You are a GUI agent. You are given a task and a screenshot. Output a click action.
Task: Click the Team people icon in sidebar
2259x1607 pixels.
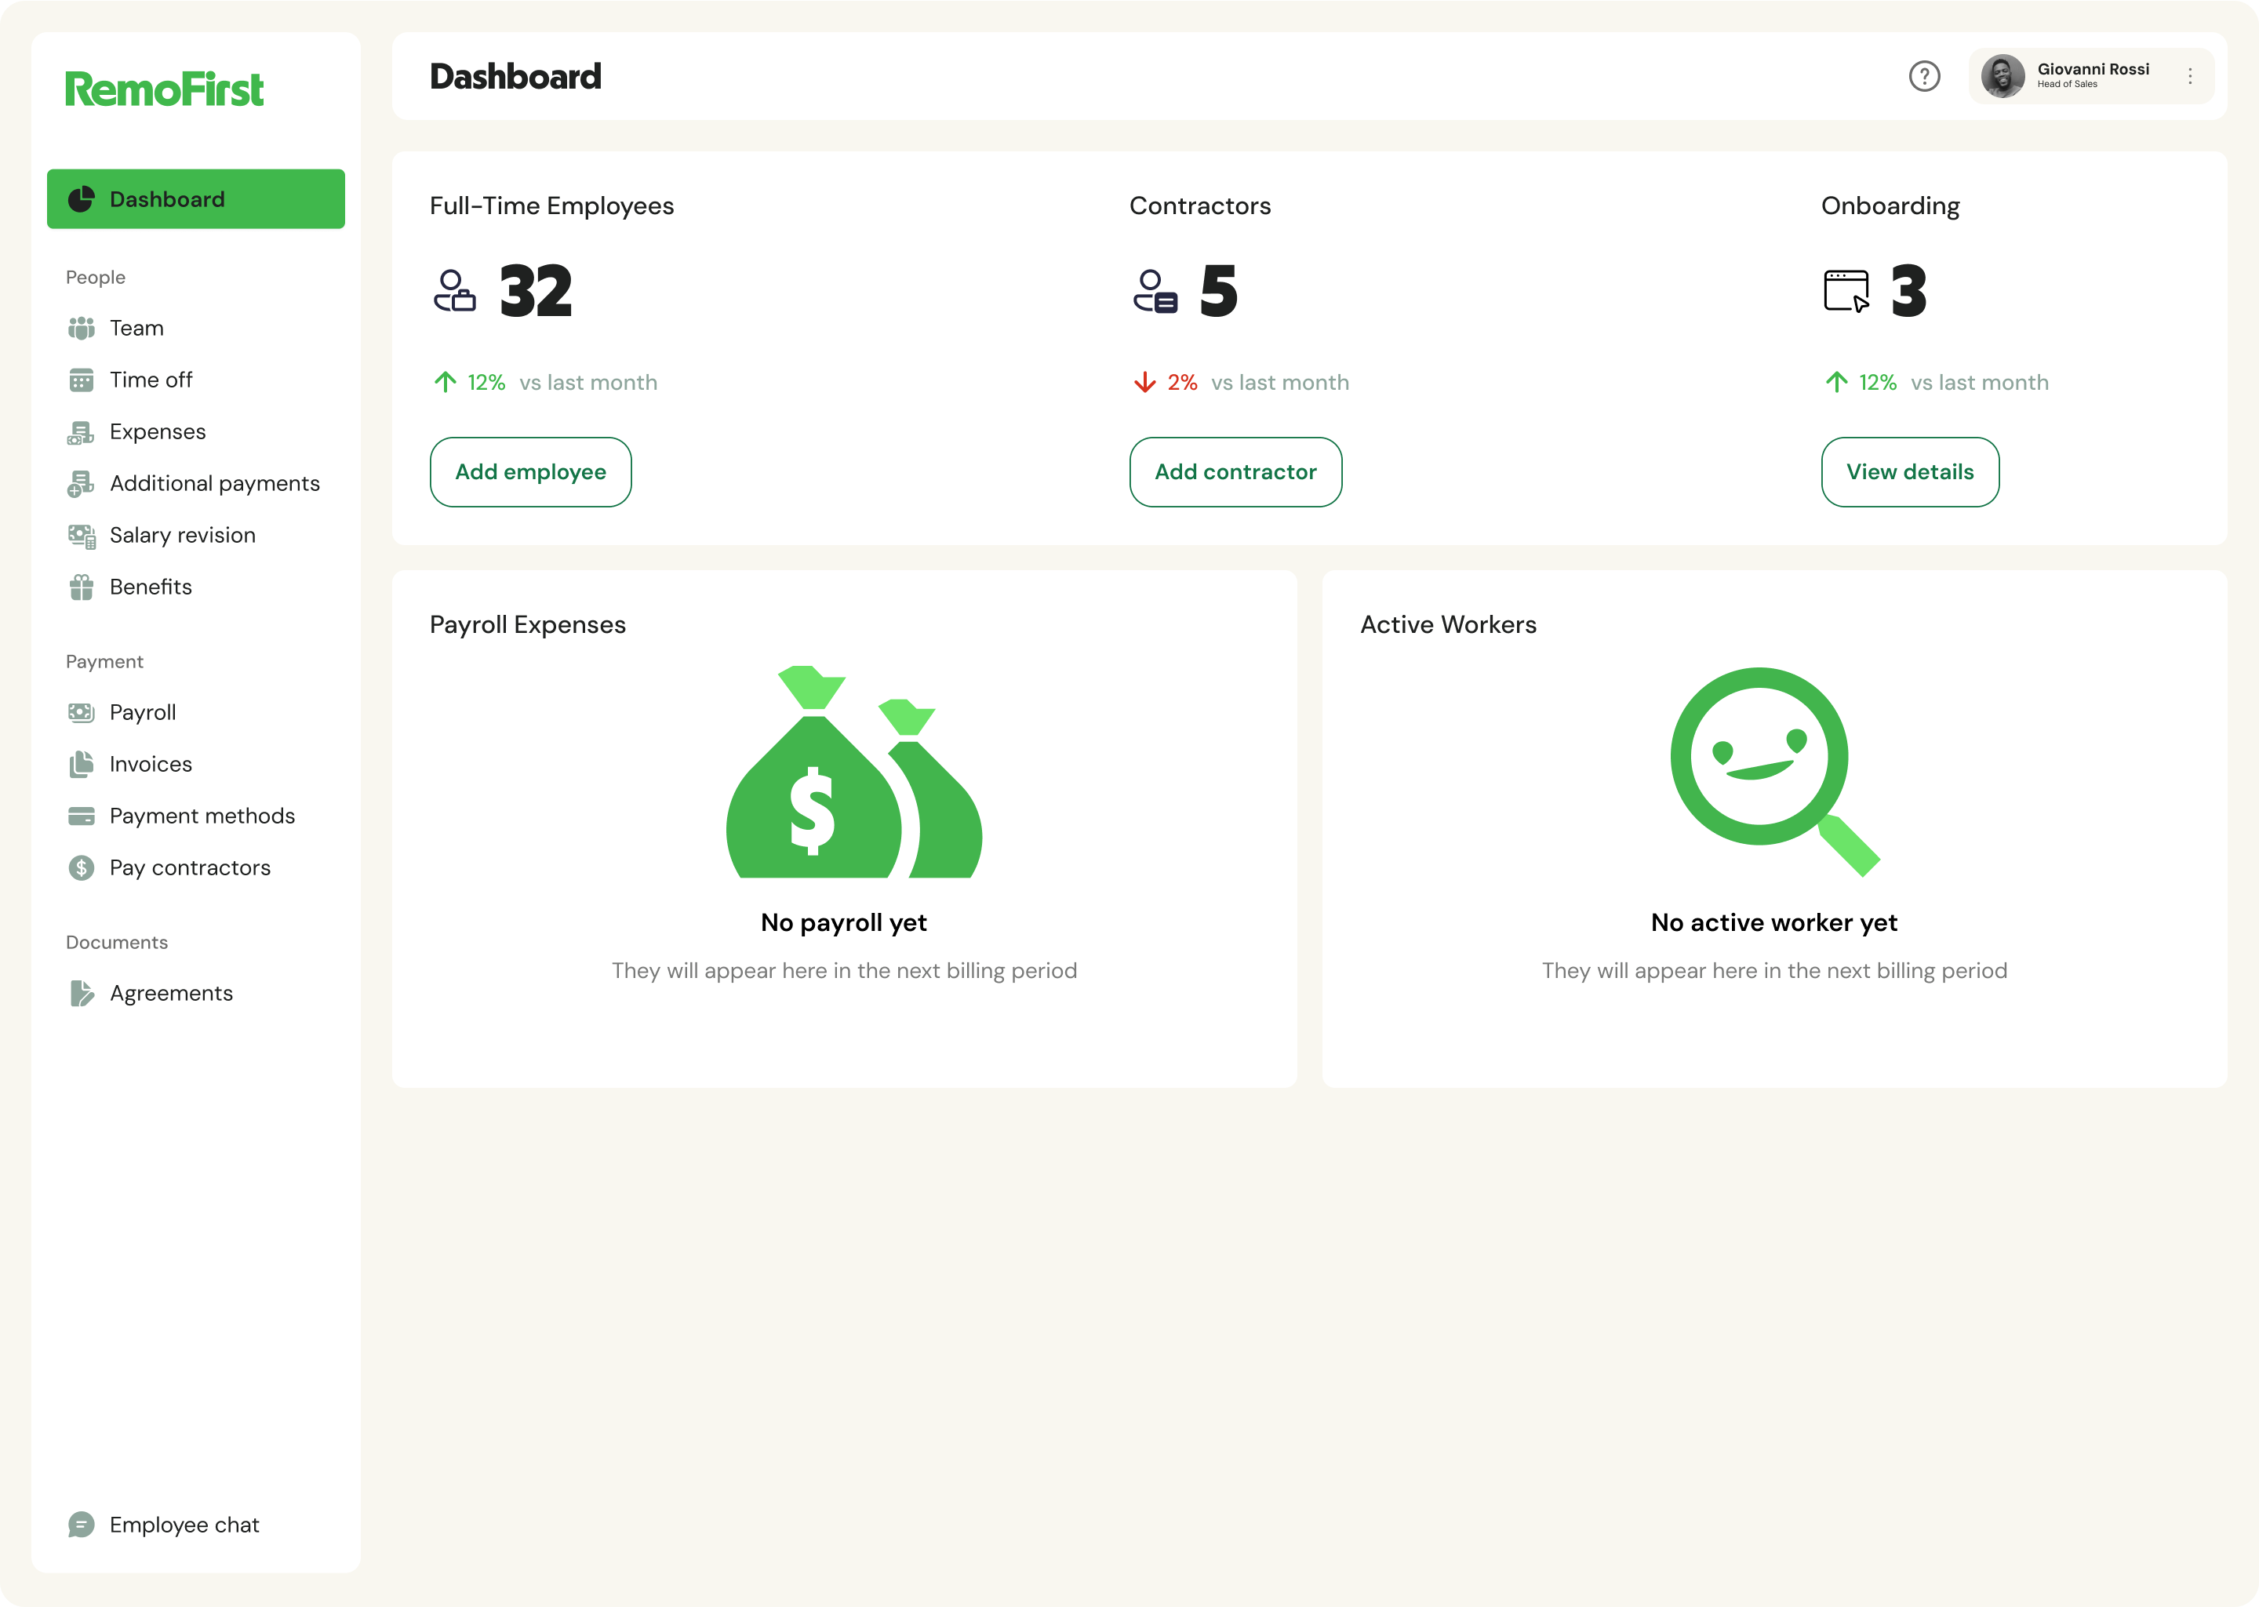81,329
